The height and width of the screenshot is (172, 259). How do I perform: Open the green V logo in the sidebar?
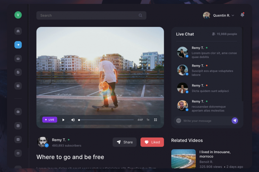tap(18, 15)
